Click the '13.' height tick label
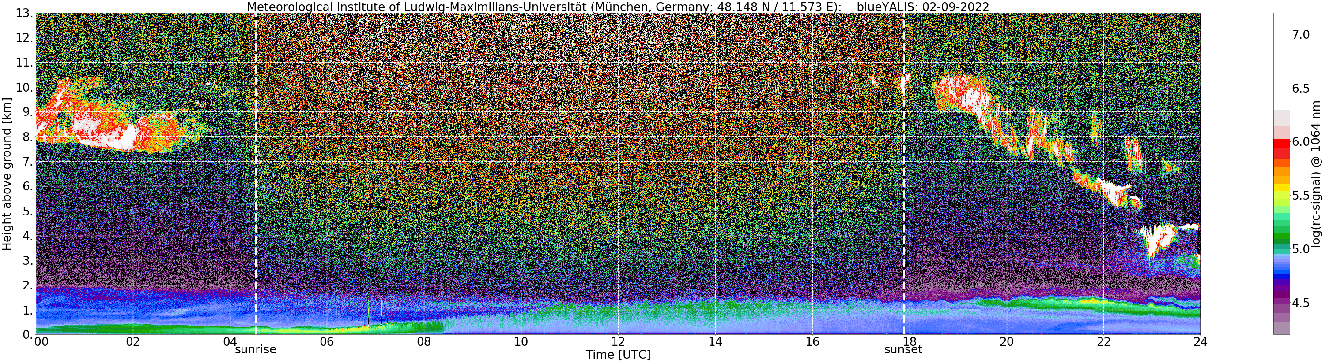 (25, 13)
